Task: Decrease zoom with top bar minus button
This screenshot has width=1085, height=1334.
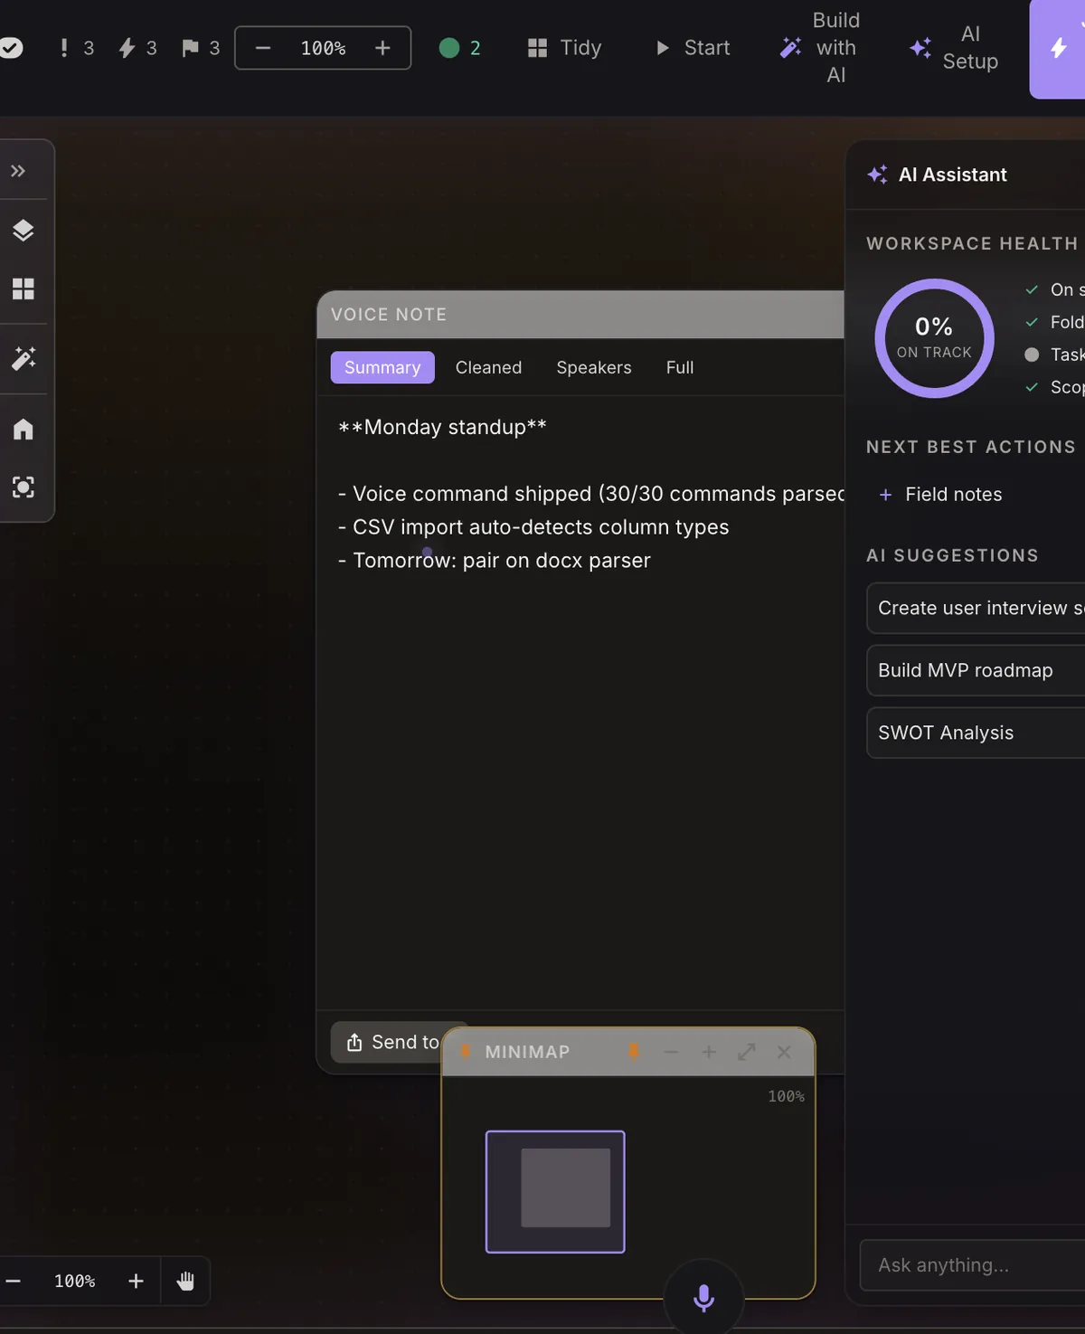Action: (x=263, y=48)
